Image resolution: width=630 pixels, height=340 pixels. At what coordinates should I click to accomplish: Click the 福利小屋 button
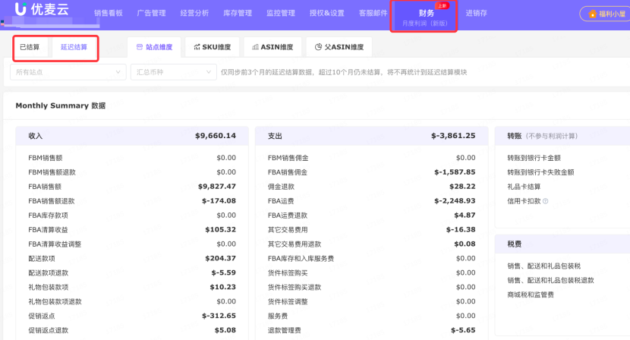click(x=605, y=14)
